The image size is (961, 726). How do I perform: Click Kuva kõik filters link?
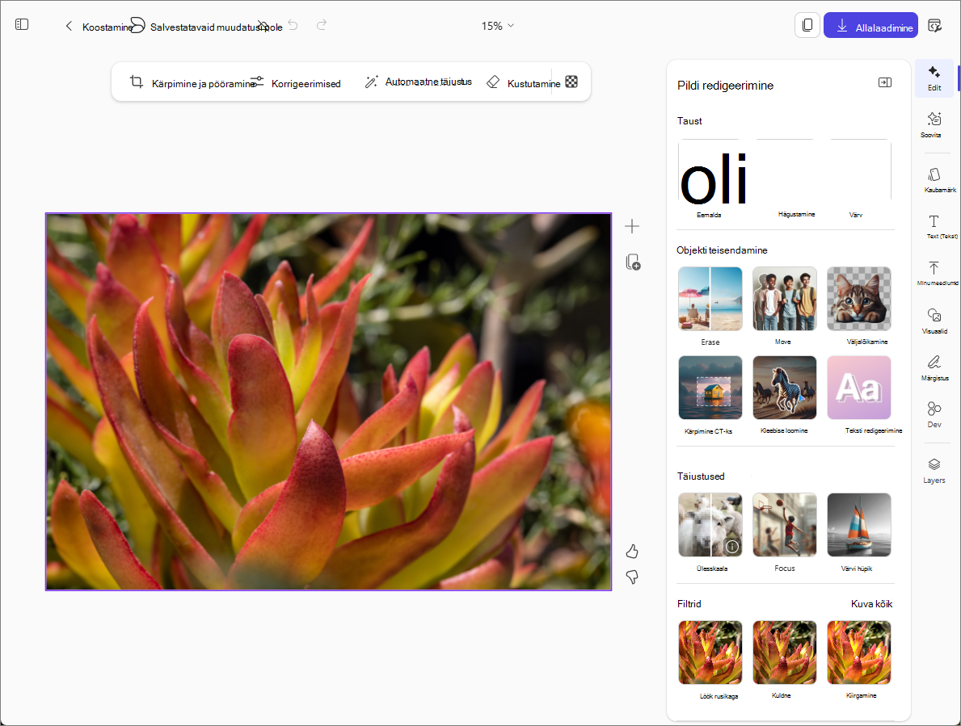point(871,603)
